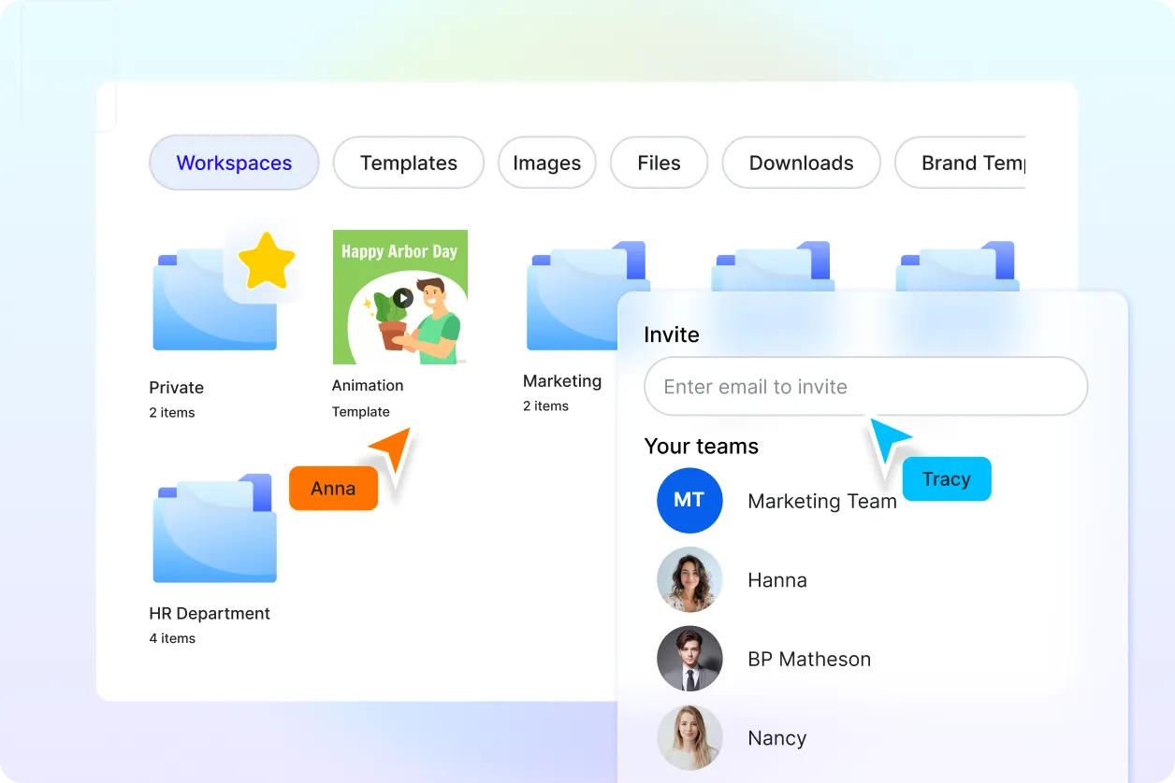Click BP Matheson's profile picture

[689, 659]
